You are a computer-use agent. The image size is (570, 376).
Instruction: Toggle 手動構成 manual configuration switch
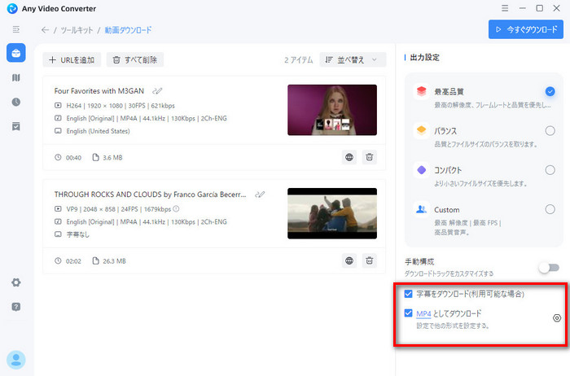coord(550,268)
